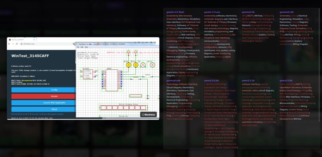This screenshot has height=157, width=322.
Task: Click the Forum link under the About button
Action: (x=23, y=114)
